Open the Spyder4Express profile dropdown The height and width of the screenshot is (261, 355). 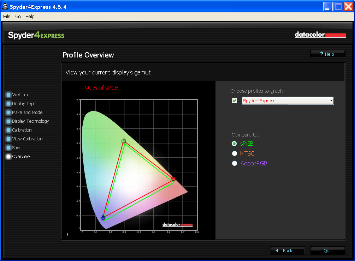(331, 101)
